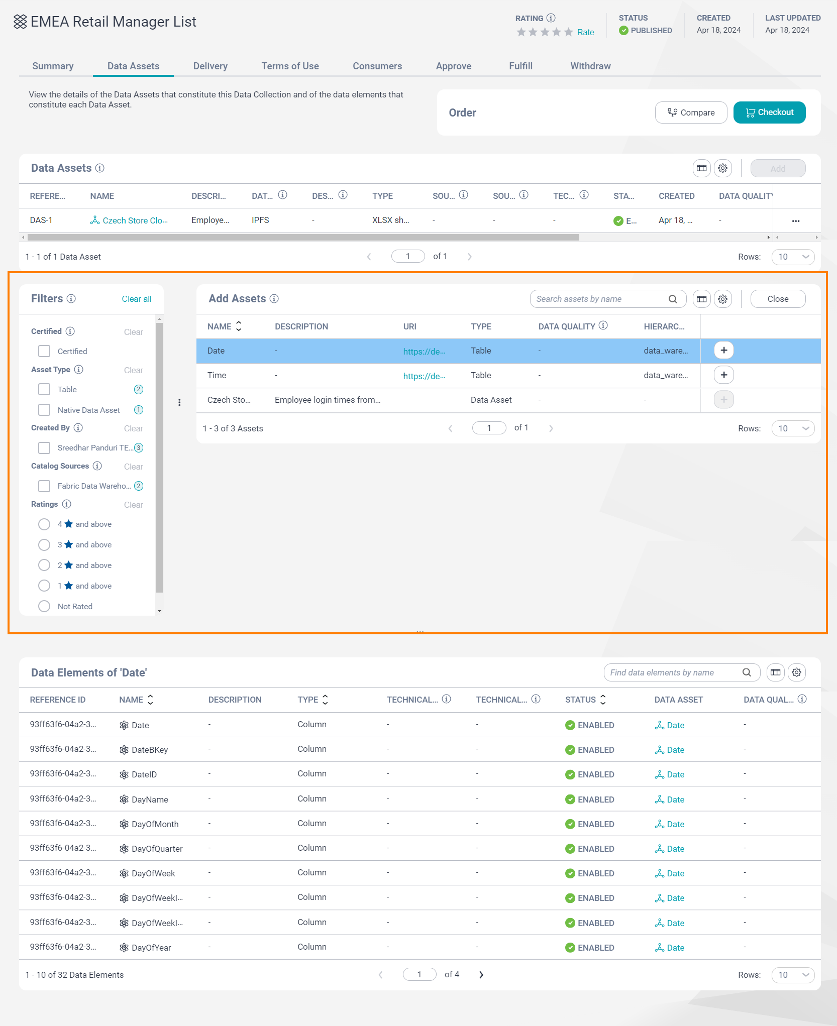
Task: Go to next page of Data Elements
Action: (481, 975)
